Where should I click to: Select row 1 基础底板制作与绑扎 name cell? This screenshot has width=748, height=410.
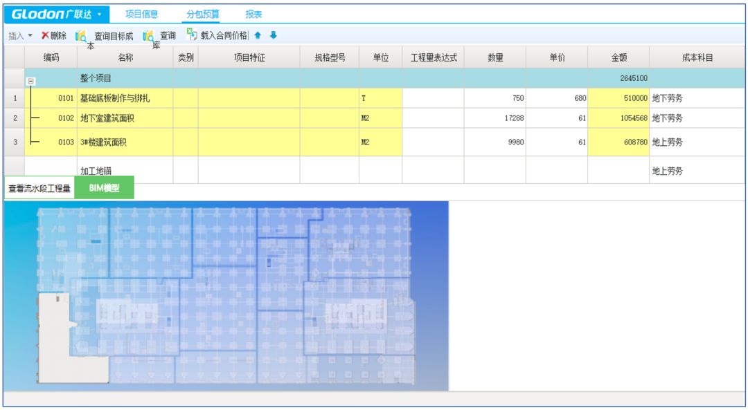tap(125, 98)
